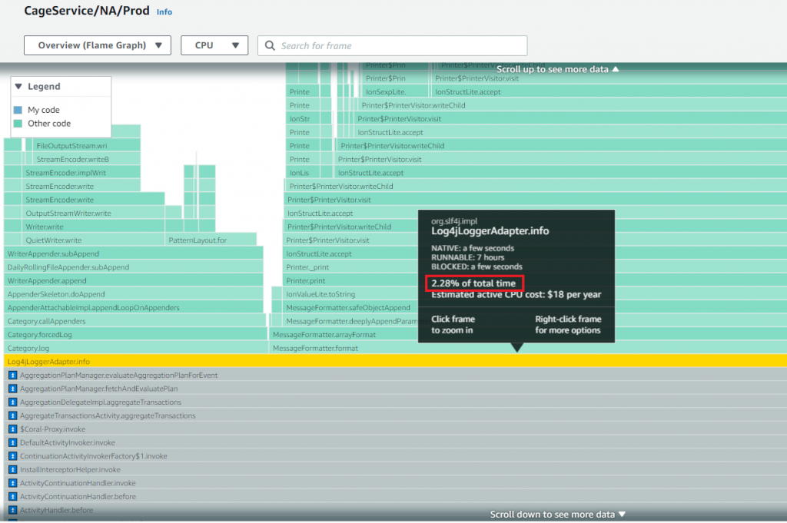
Task: Open the CPU metric dropdown
Action: point(214,45)
